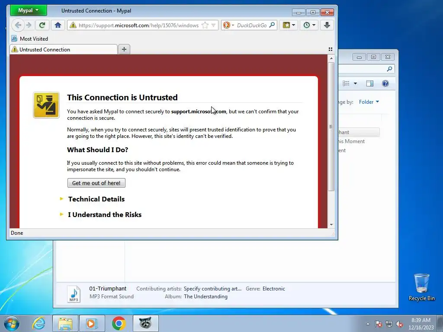Open the History clock dropdown
The height and width of the screenshot is (332, 443).
pyautogui.click(x=309, y=25)
